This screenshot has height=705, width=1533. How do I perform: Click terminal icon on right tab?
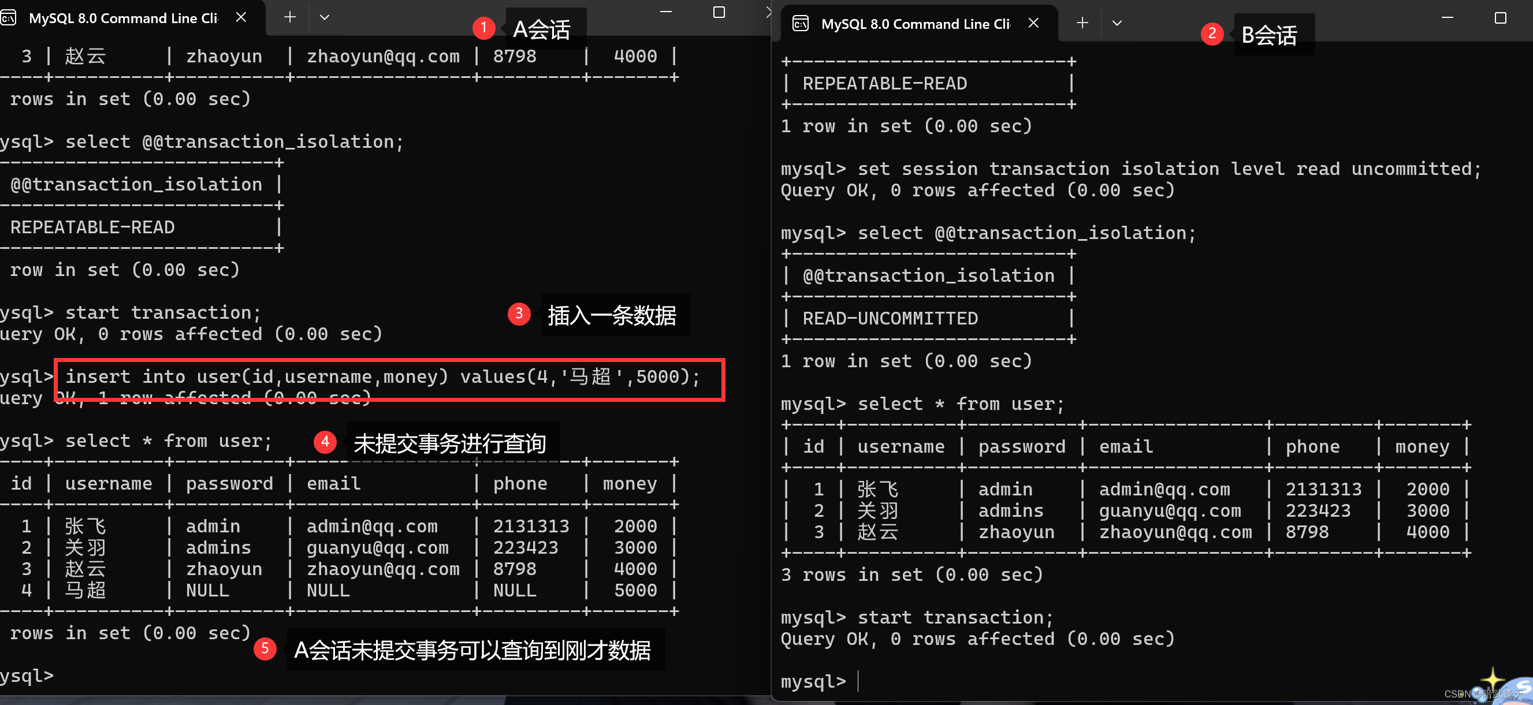801,24
